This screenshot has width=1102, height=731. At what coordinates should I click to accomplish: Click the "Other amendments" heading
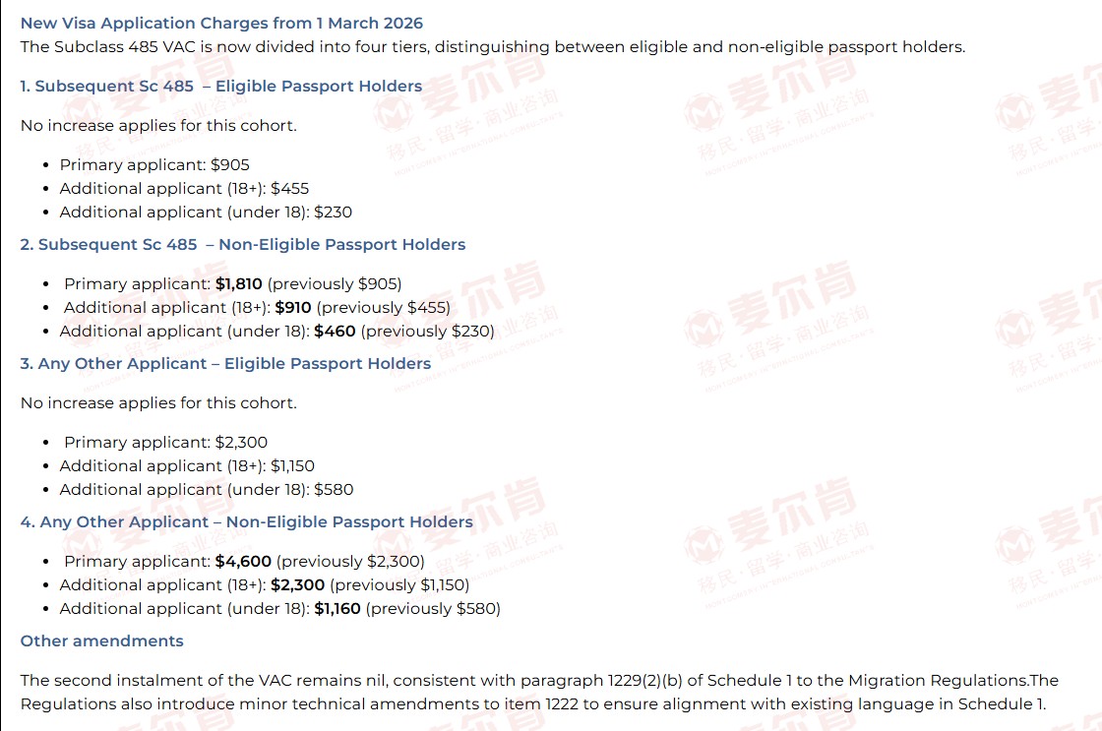click(102, 640)
